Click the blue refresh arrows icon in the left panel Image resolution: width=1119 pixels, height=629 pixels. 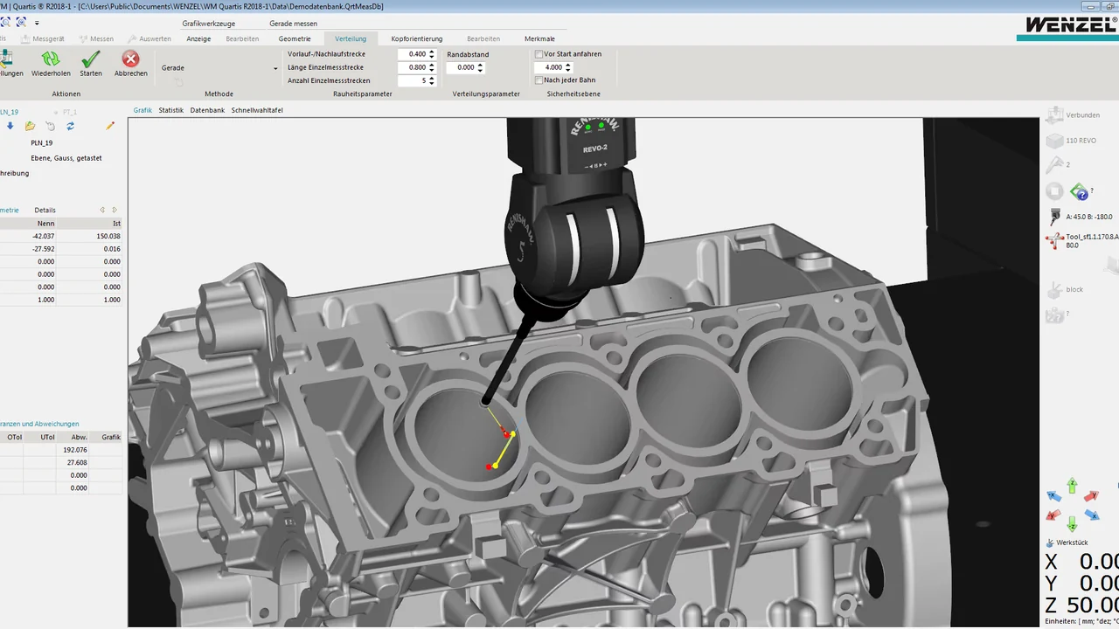(x=71, y=127)
